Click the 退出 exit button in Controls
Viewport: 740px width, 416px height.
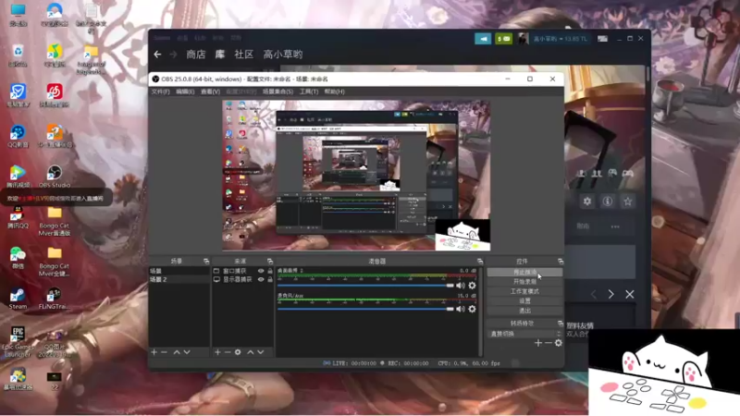(524, 311)
